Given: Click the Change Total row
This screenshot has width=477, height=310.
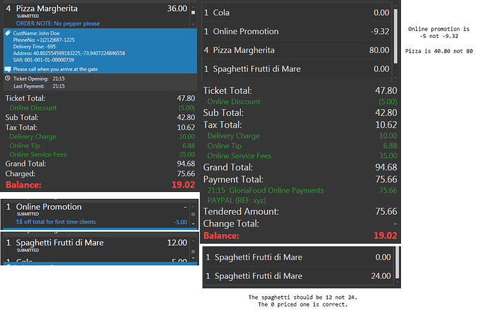Looking at the screenshot, I should click(300, 224).
